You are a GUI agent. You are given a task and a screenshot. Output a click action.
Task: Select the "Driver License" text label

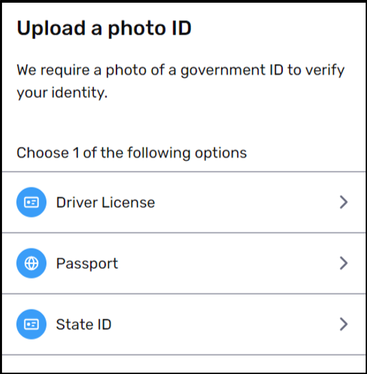click(105, 203)
